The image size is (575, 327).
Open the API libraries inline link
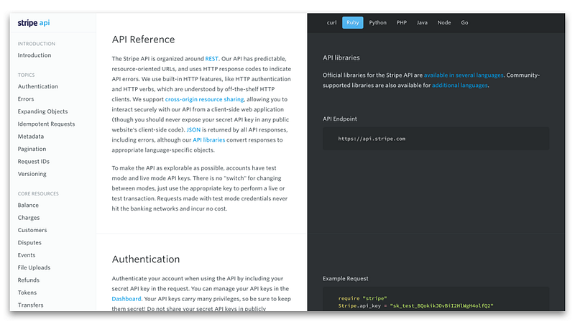point(209,140)
